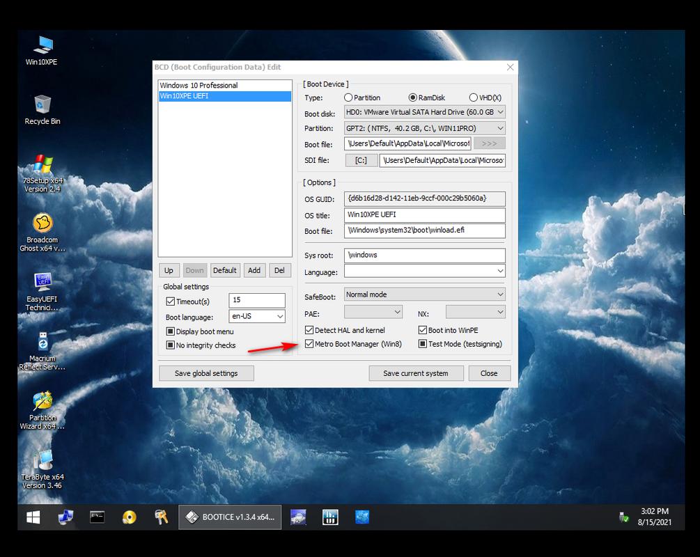The height and width of the screenshot is (557, 700).
Task: Launch the 78Setup x64 Version 2.4 shortcut
Action: [42, 173]
